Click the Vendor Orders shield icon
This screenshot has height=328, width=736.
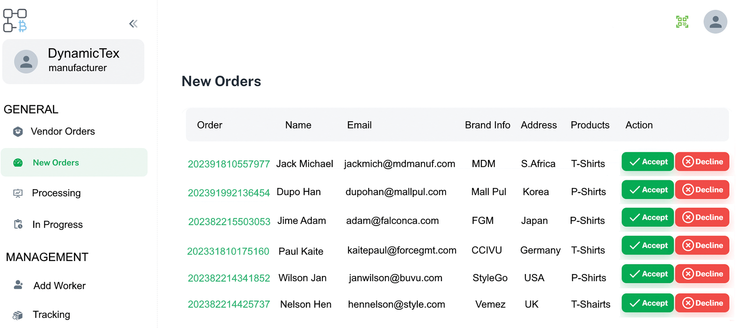tap(18, 132)
